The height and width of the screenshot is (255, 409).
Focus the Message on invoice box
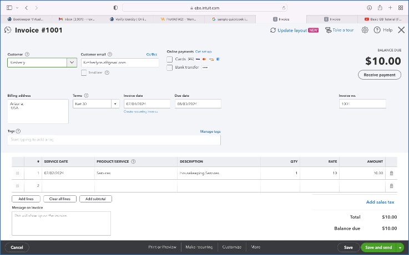61,223
